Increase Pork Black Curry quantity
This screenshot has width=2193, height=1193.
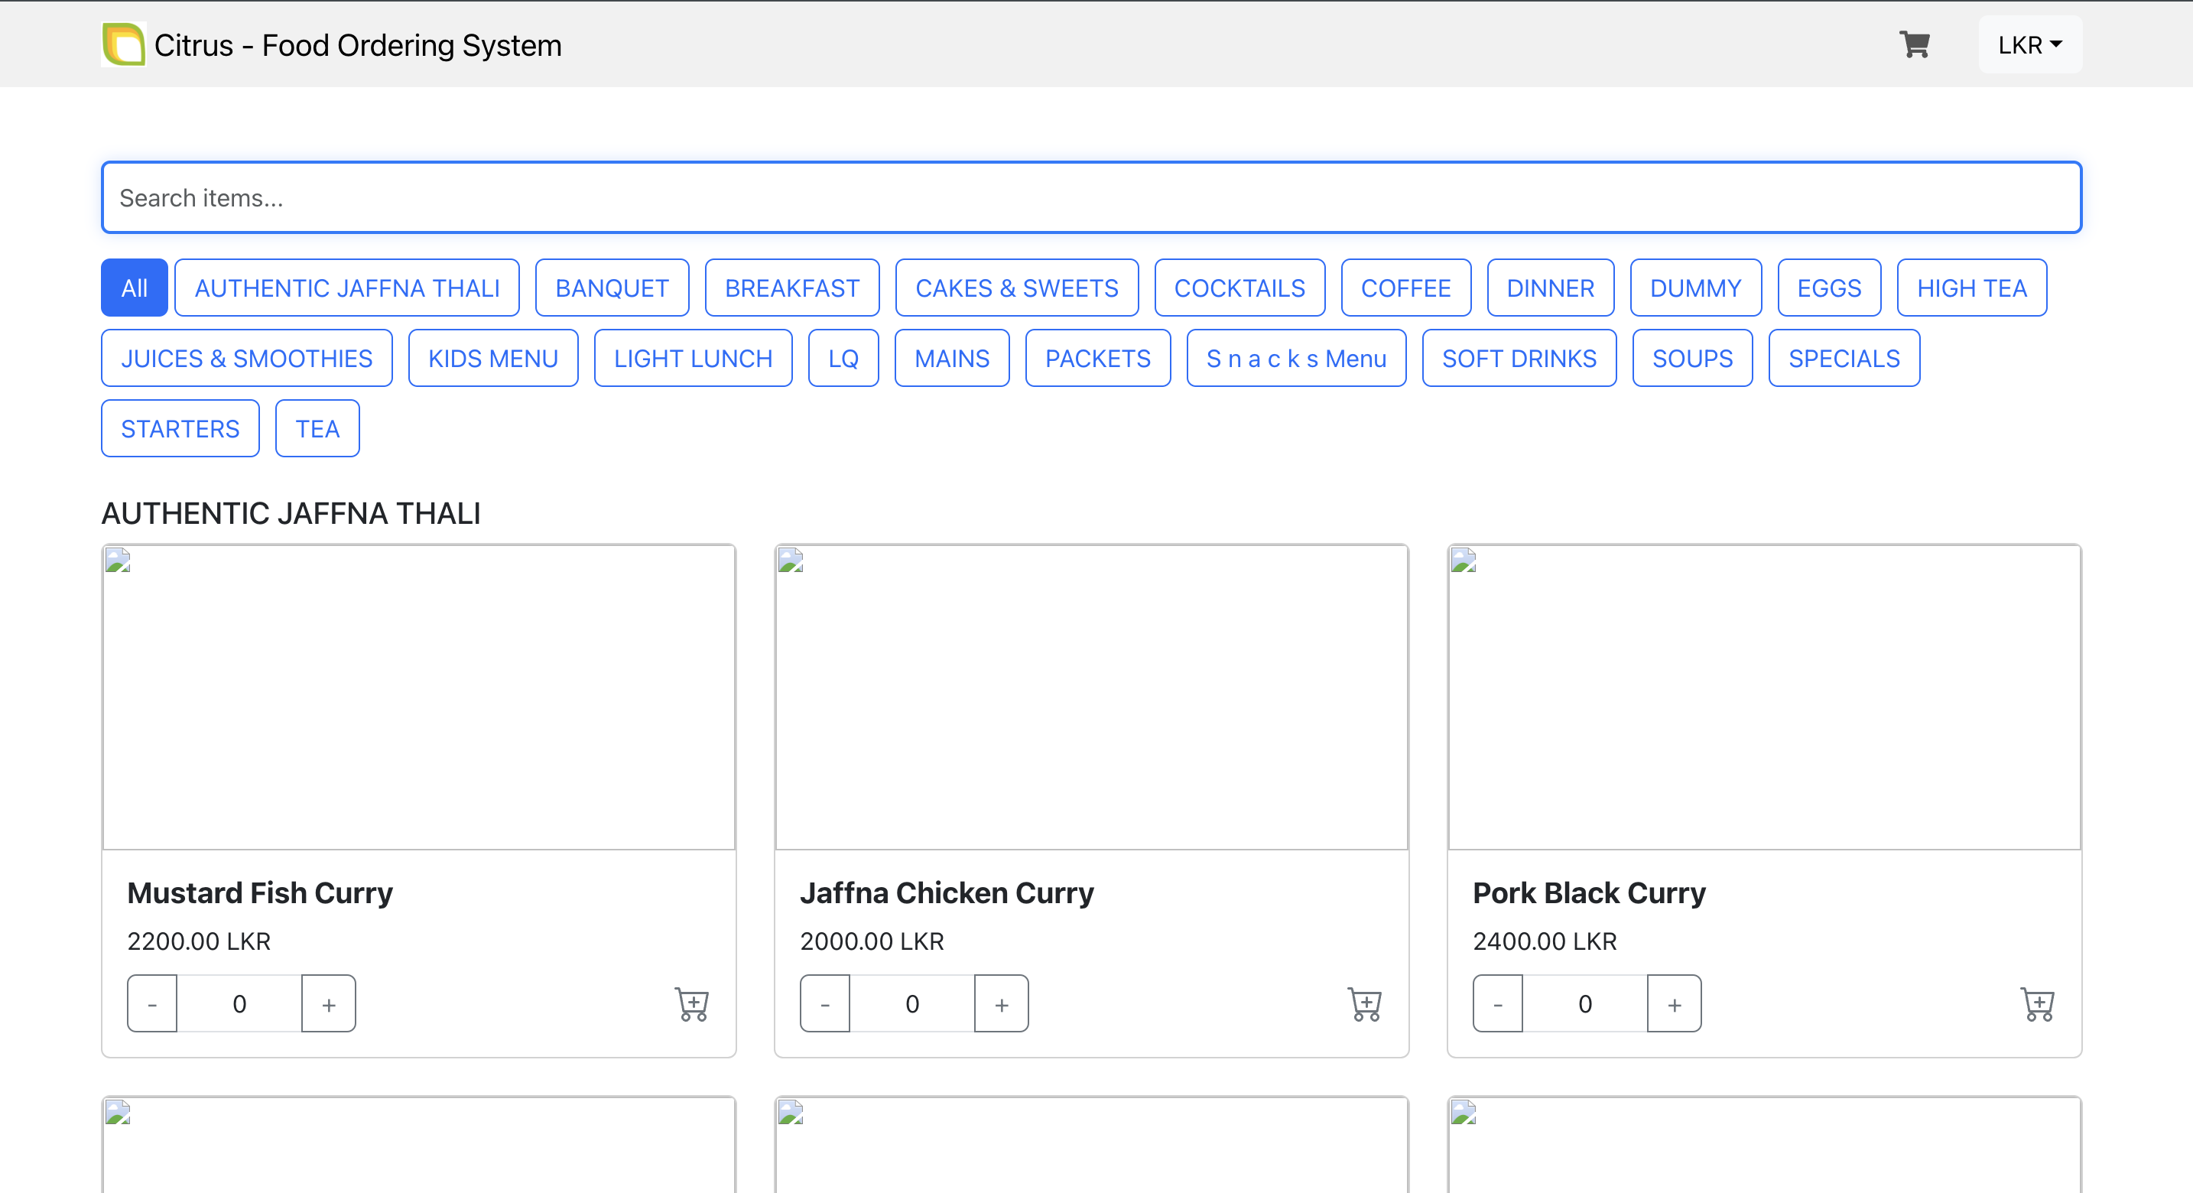click(1674, 1004)
